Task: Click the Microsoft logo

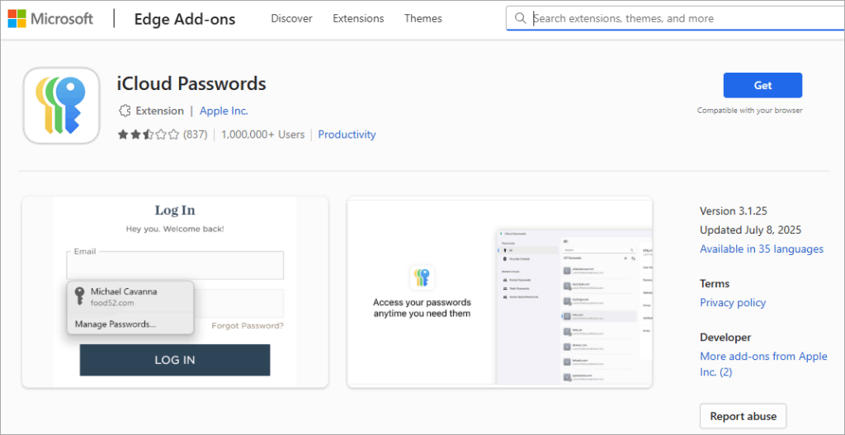Action: (x=50, y=18)
